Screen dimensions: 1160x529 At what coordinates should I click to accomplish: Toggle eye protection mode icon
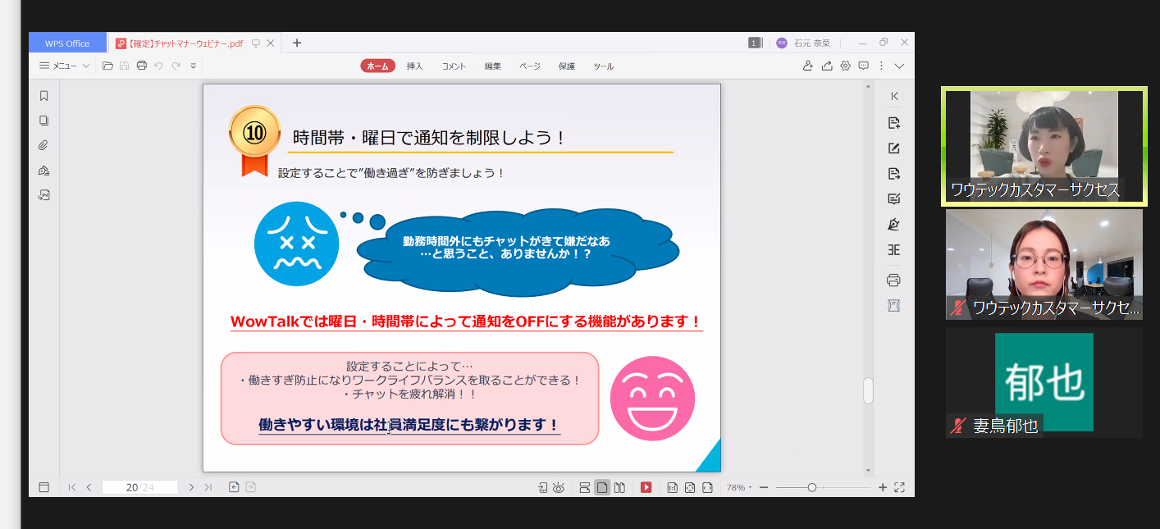click(559, 487)
